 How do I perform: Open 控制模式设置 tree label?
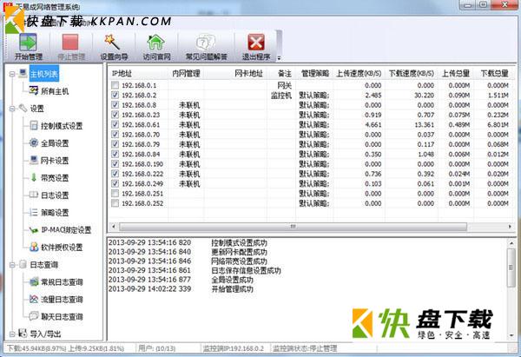62,126
